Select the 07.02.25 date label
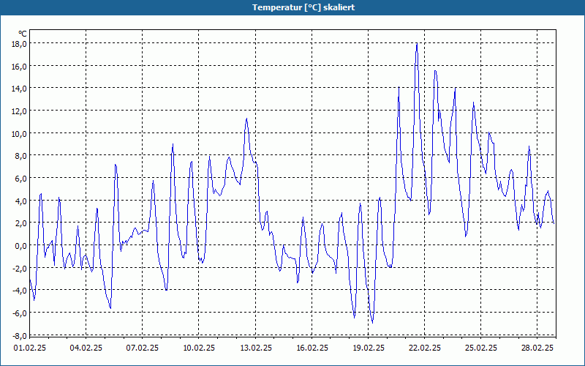The width and height of the screenshot is (585, 366). (142, 348)
